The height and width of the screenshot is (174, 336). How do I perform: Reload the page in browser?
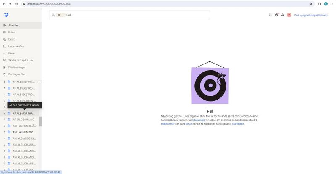[x=16, y=3]
